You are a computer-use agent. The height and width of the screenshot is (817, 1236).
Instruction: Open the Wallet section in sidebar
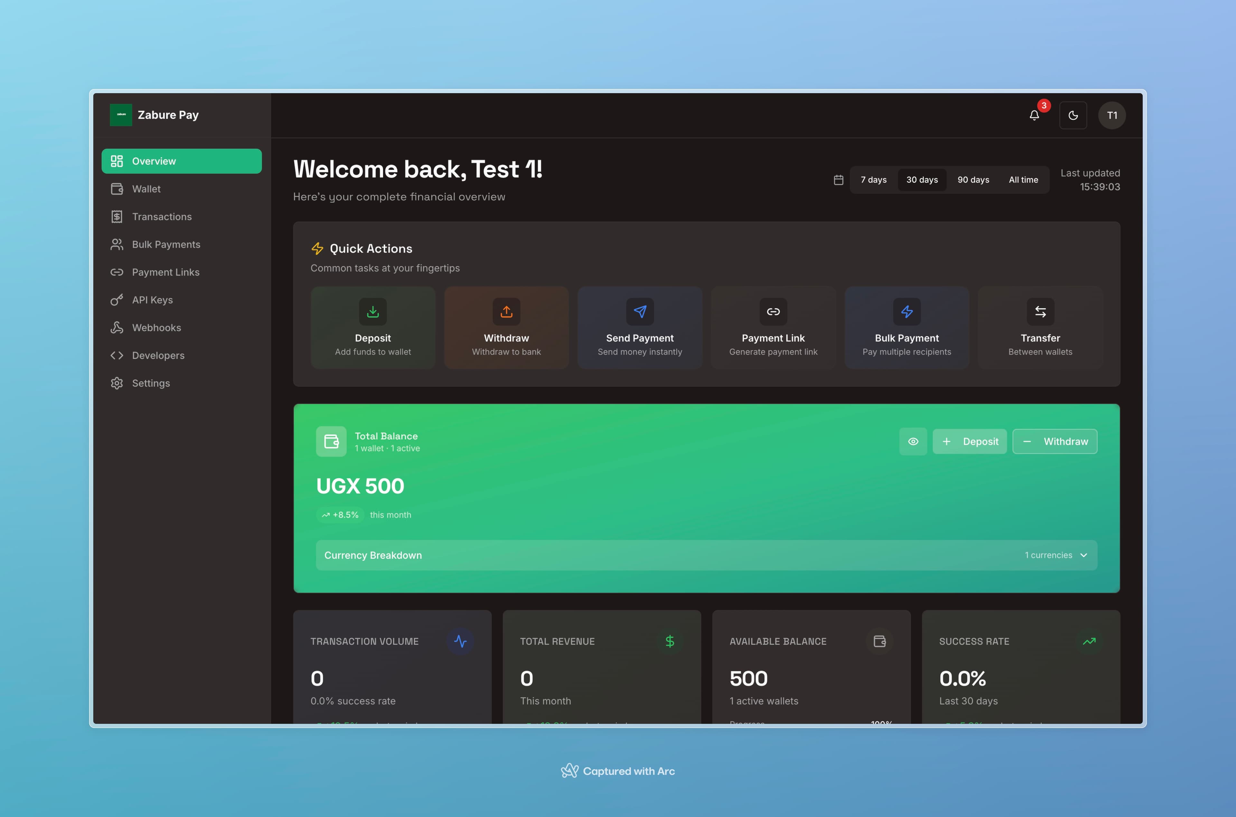146,188
